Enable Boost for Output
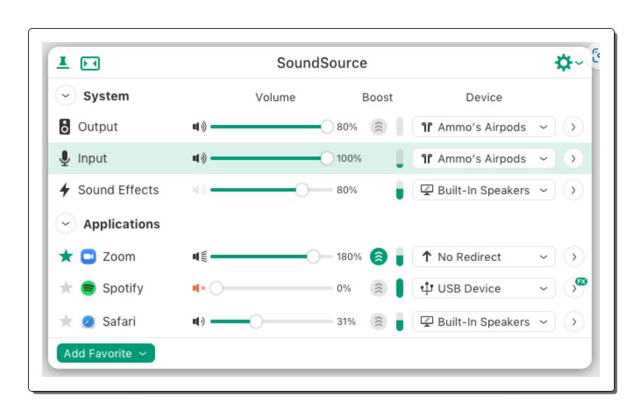 (379, 126)
